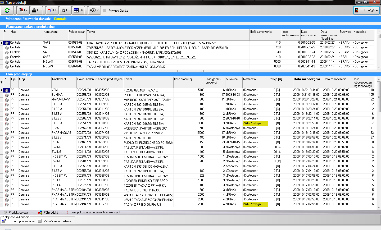Screen dimensions: 381x230
Task: Open the F4 question-mark tool
Action: click(52, 10)
